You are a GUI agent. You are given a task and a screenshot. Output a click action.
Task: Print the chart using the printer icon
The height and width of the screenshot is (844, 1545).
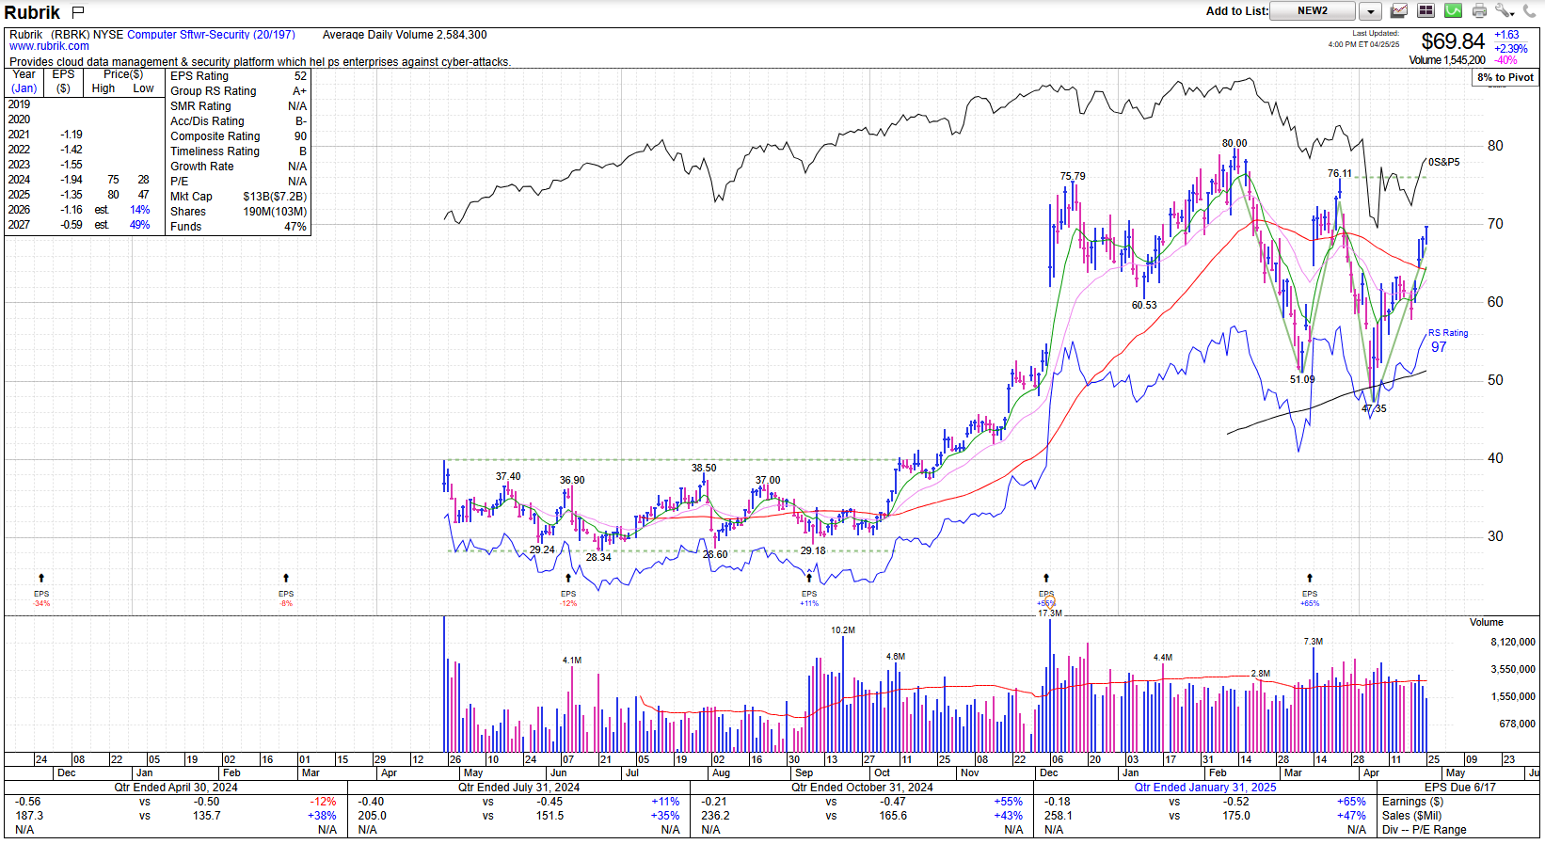(x=1479, y=10)
